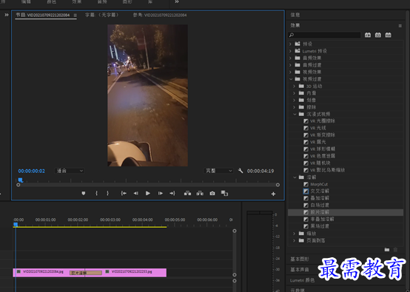Viewport: 410px width, 292px height.
Task: Open the button editor plus icon
Action: (273, 194)
